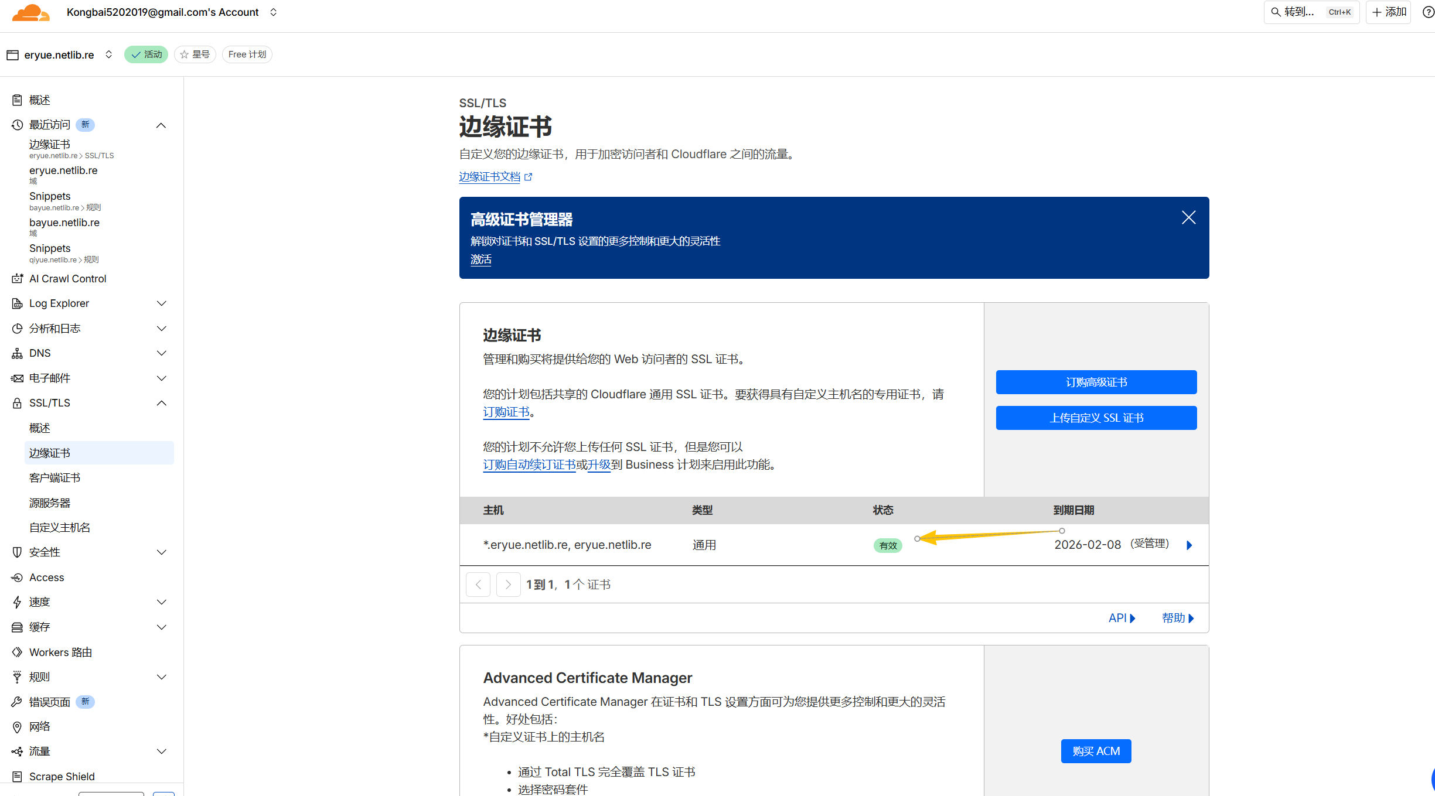Open Scrape Shield page

pos(62,777)
